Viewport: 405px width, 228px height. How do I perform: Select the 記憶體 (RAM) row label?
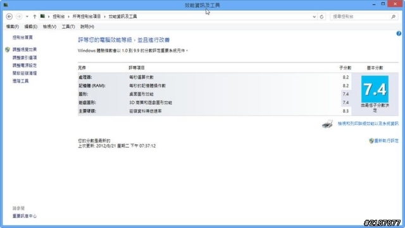coord(92,85)
